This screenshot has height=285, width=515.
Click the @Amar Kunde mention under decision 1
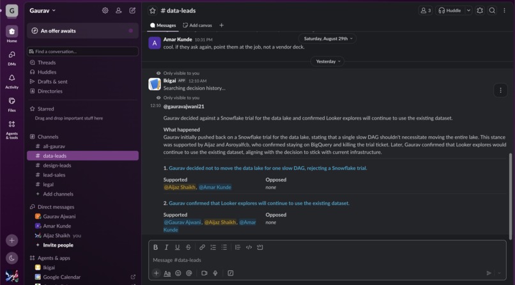pos(215,187)
